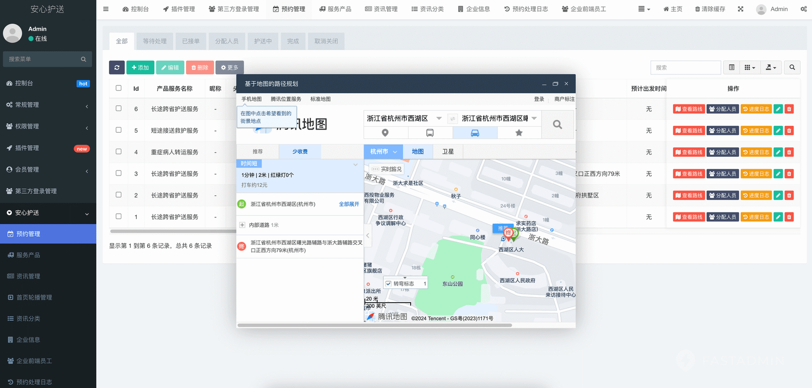Click 全部展开 link in route list
The image size is (812, 388).
coord(349,204)
